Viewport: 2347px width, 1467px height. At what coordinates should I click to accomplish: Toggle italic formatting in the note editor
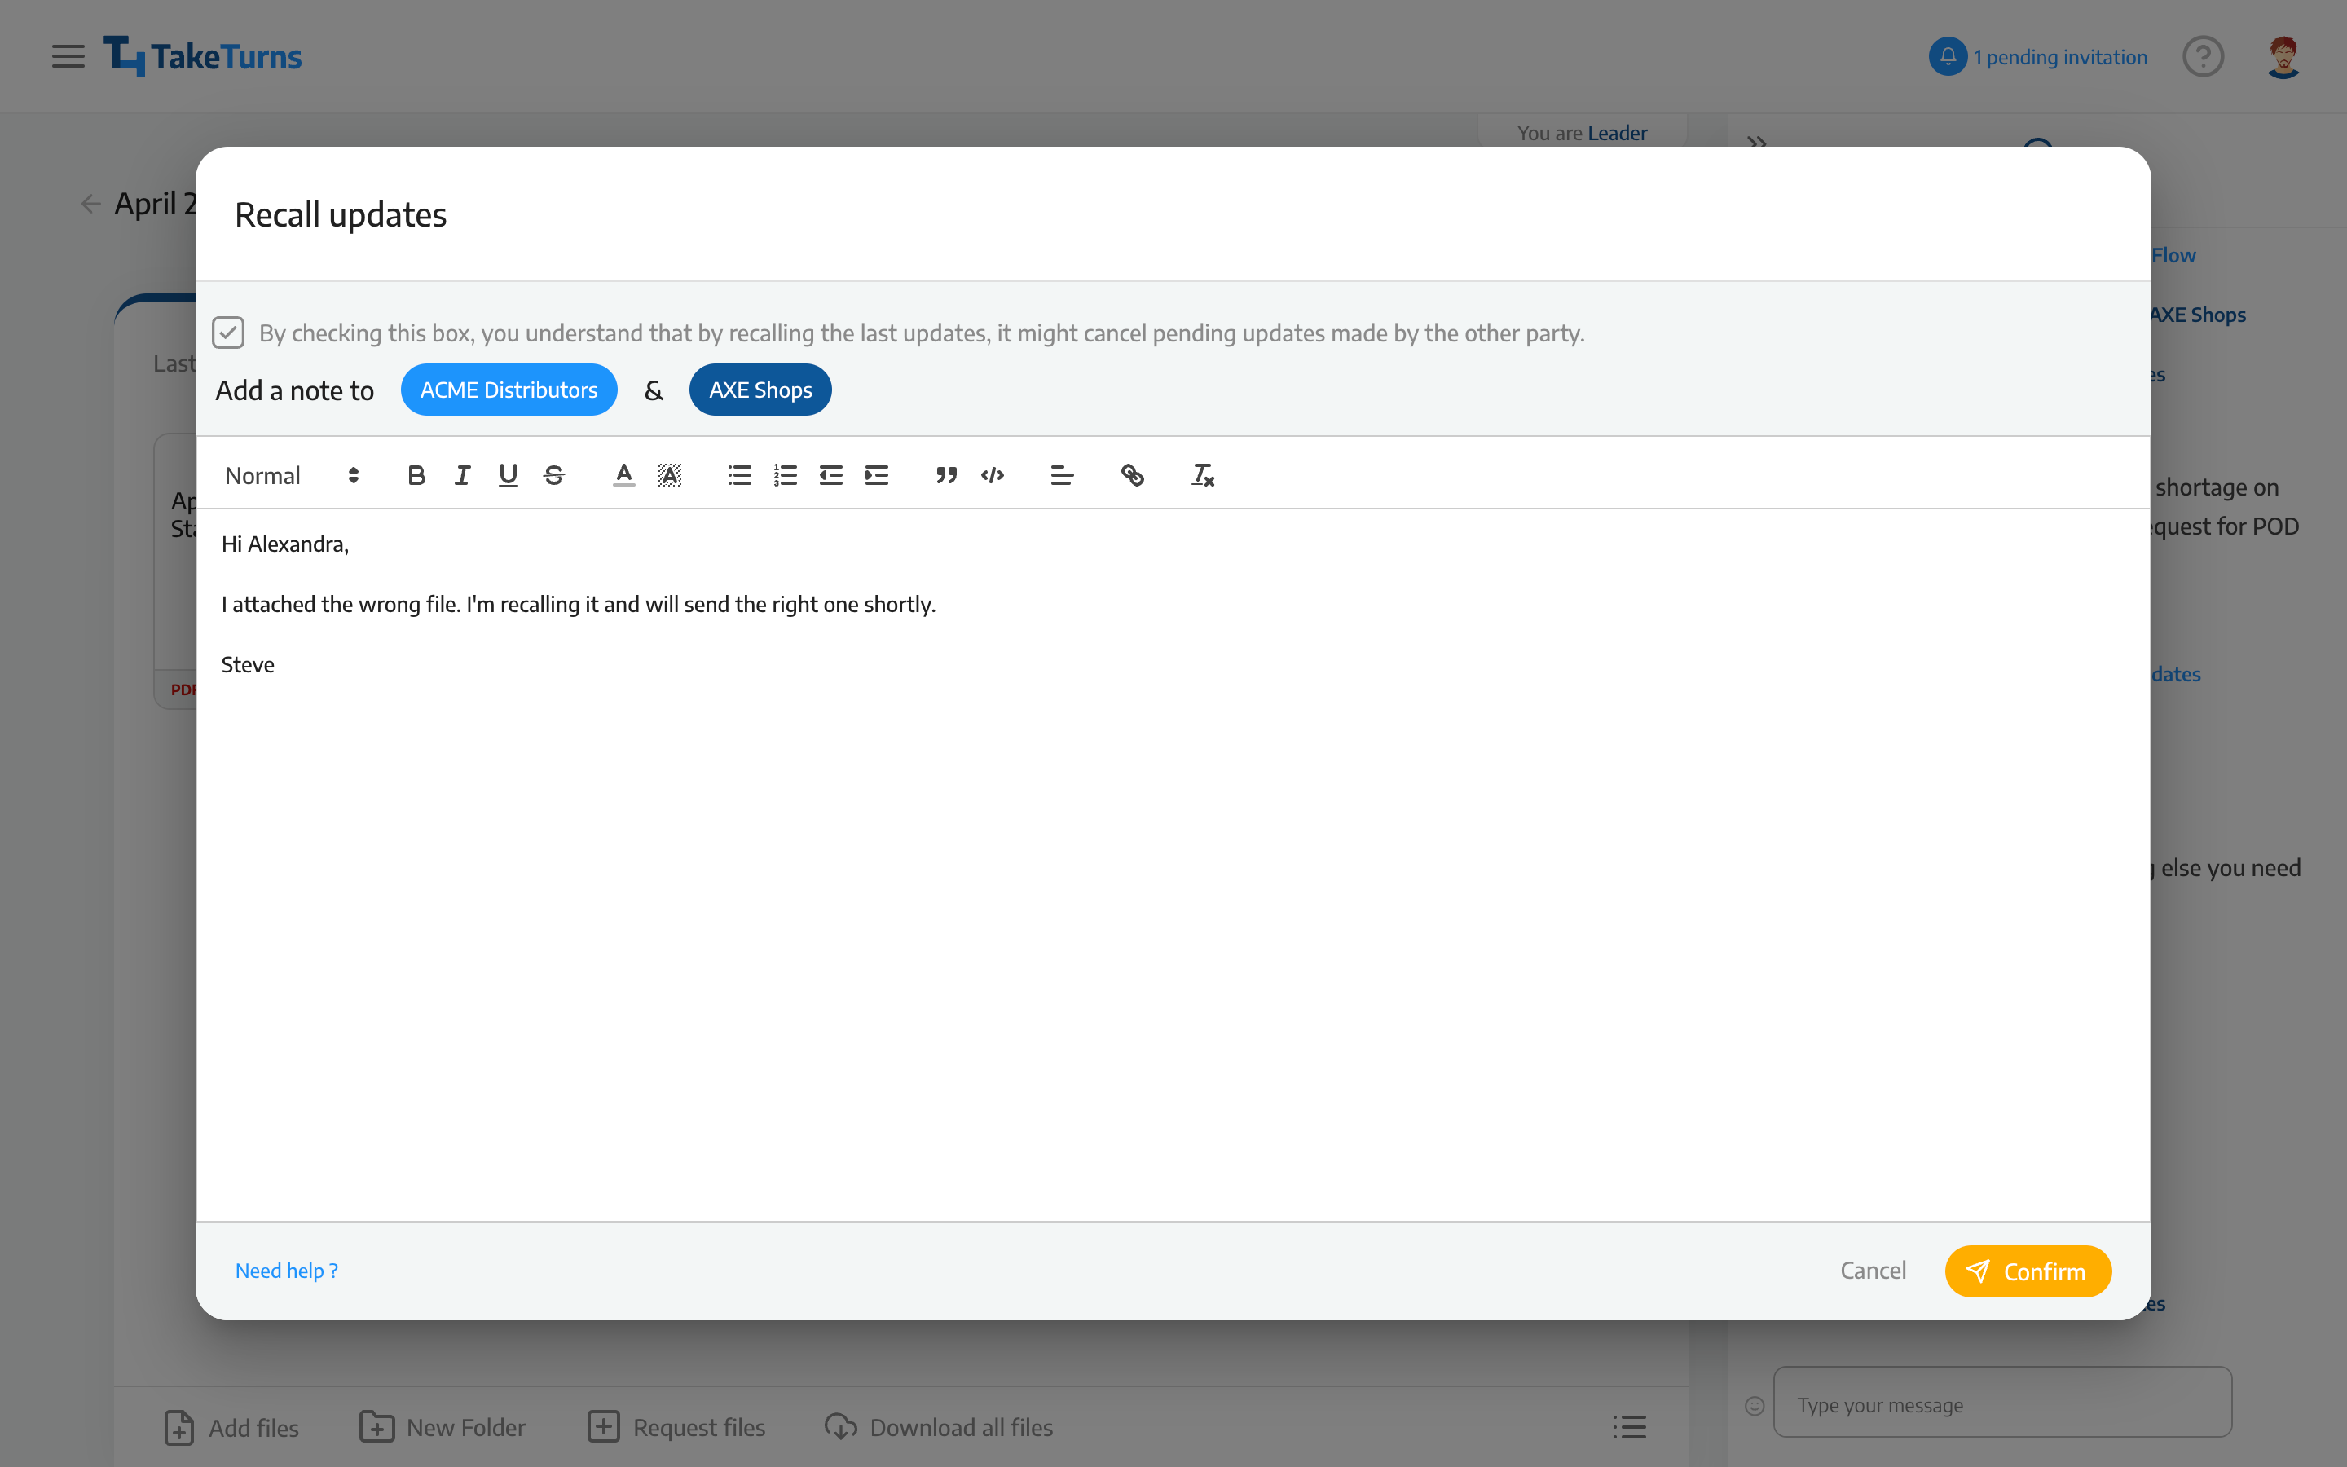pyautogui.click(x=461, y=475)
